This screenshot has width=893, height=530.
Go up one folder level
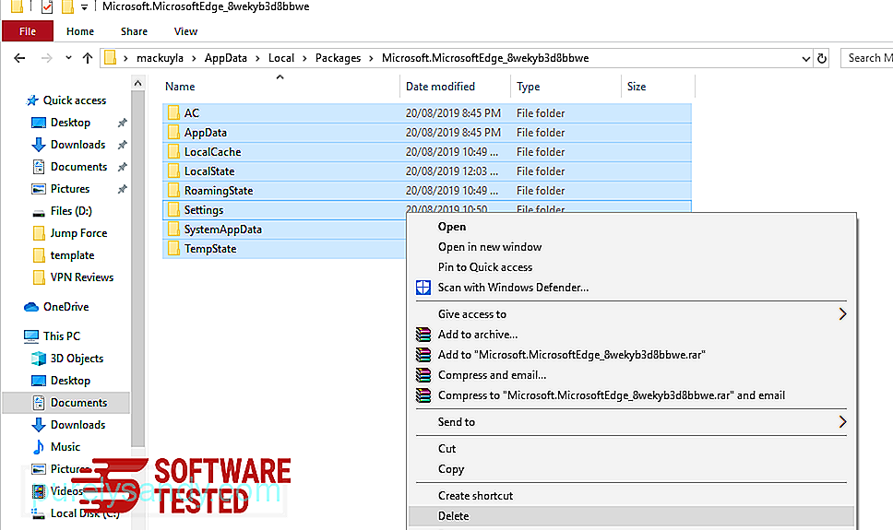coord(87,58)
